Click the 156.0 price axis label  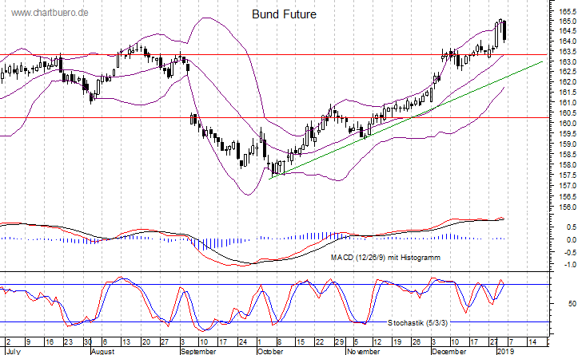tap(568, 207)
